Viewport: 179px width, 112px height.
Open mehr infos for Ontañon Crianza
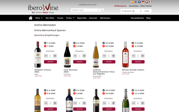(x=38, y=76)
